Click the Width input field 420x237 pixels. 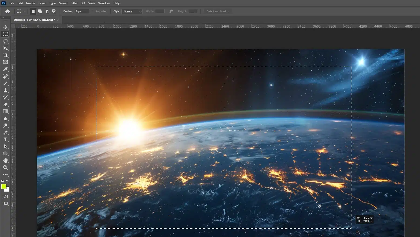(x=160, y=11)
